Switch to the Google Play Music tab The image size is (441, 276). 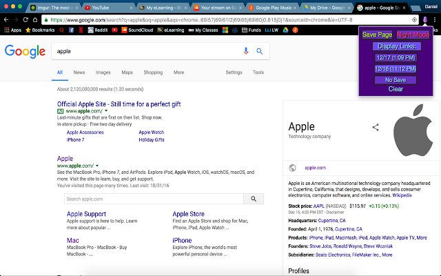[x=271, y=8]
